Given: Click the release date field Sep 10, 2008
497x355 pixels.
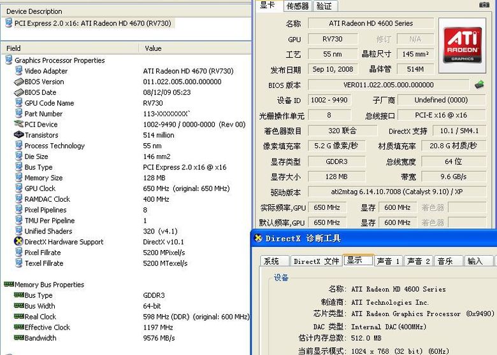Looking at the screenshot, I should coord(333,69).
